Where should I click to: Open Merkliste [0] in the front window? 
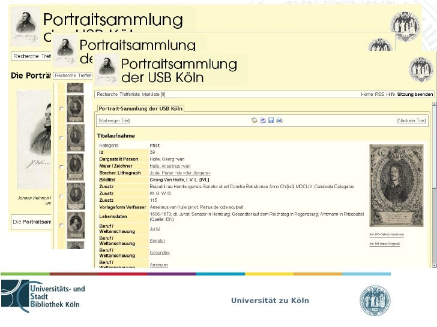click(x=154, y=94)
